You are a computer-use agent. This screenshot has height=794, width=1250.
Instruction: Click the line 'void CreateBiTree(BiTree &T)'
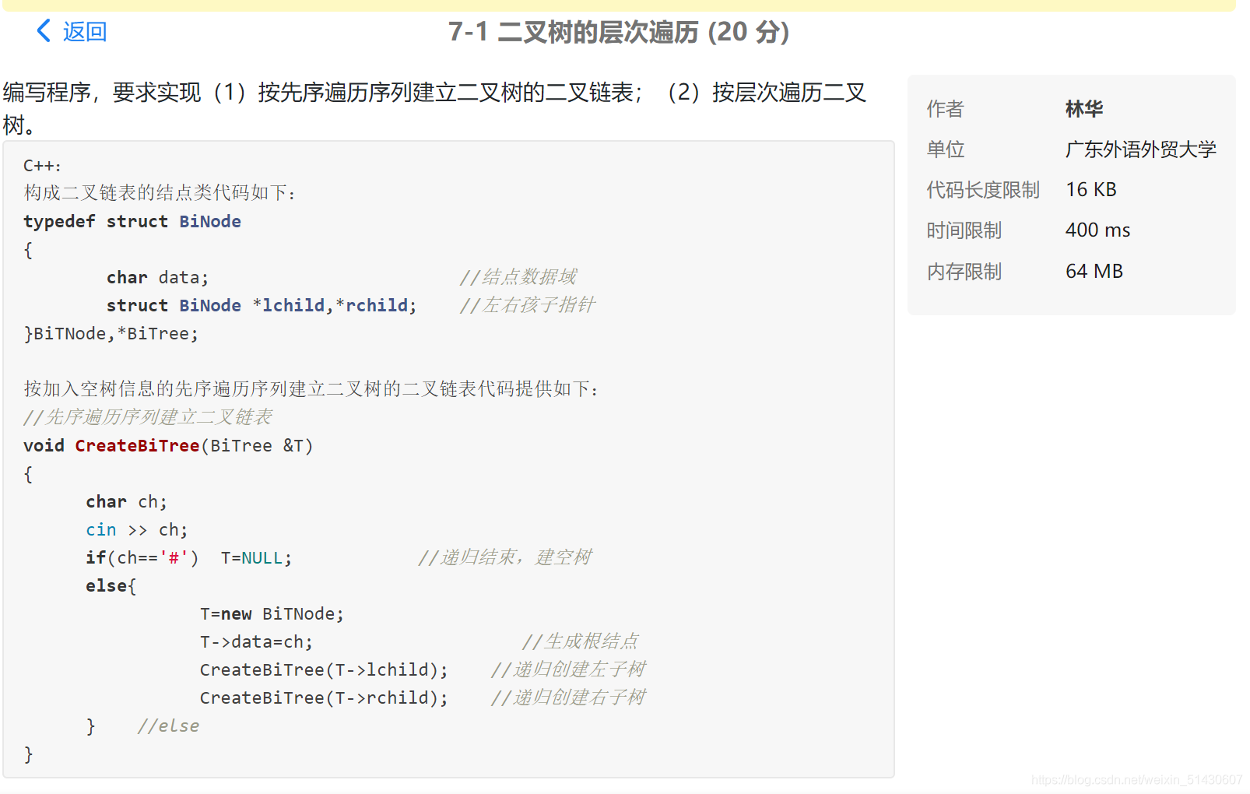coord(168,446)
